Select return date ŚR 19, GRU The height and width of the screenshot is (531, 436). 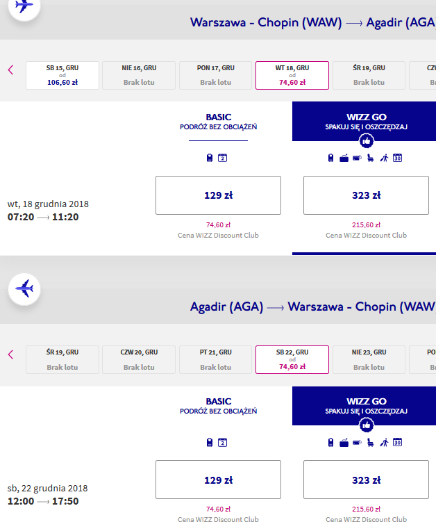click(62, 359)
